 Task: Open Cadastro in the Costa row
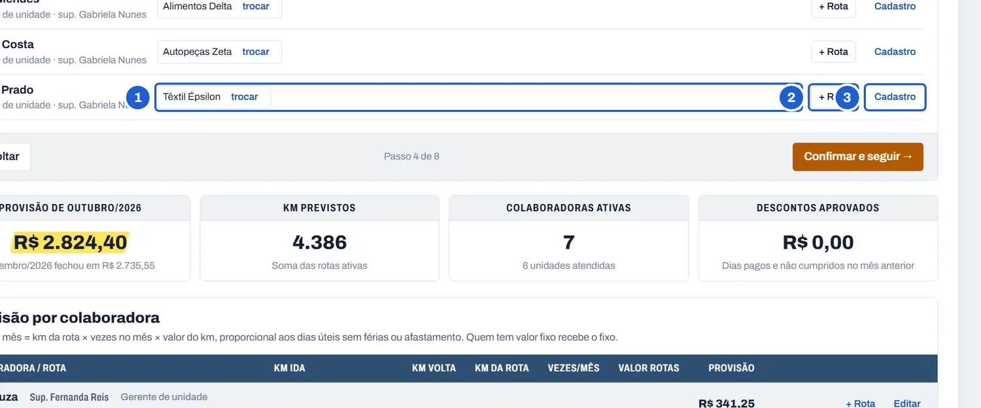pyautogui.click(x=895, y=52)
